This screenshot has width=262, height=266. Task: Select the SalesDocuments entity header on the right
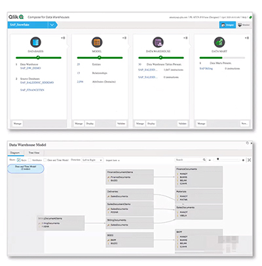pos(199,207)
